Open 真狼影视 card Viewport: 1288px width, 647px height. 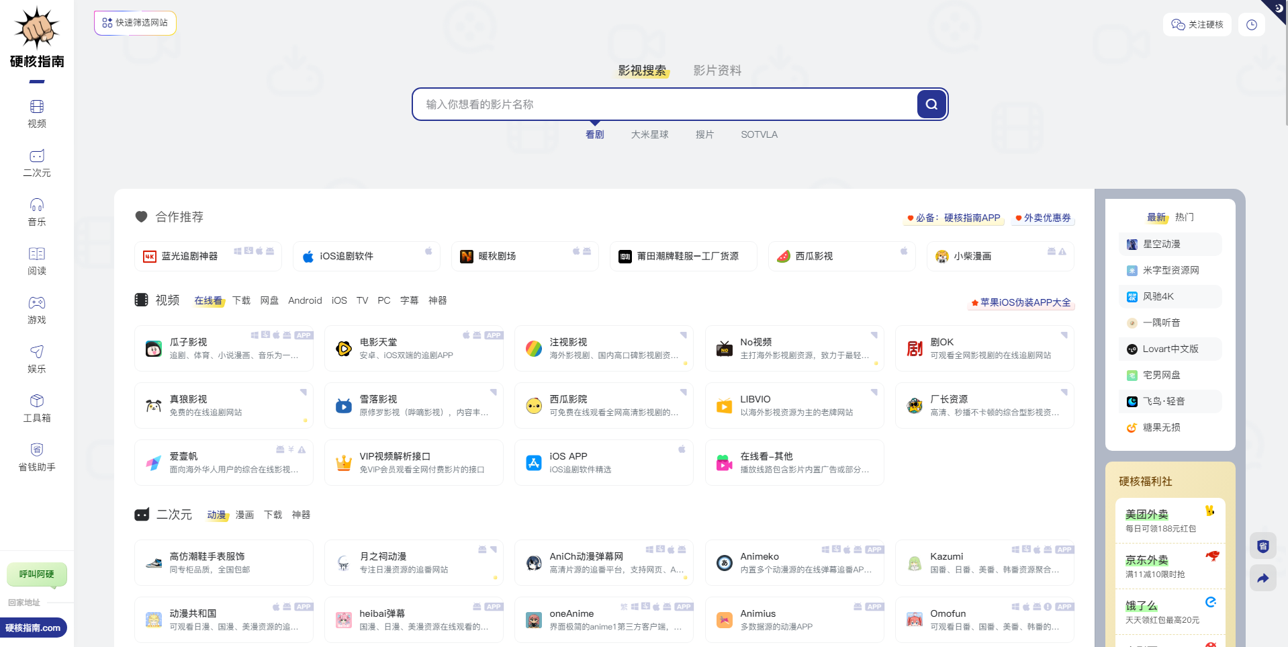(224, 405)
